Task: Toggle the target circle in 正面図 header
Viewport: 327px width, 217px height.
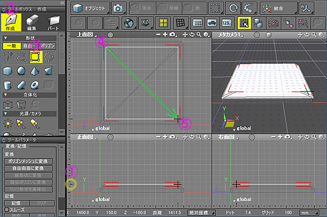Action: point(110,137)
